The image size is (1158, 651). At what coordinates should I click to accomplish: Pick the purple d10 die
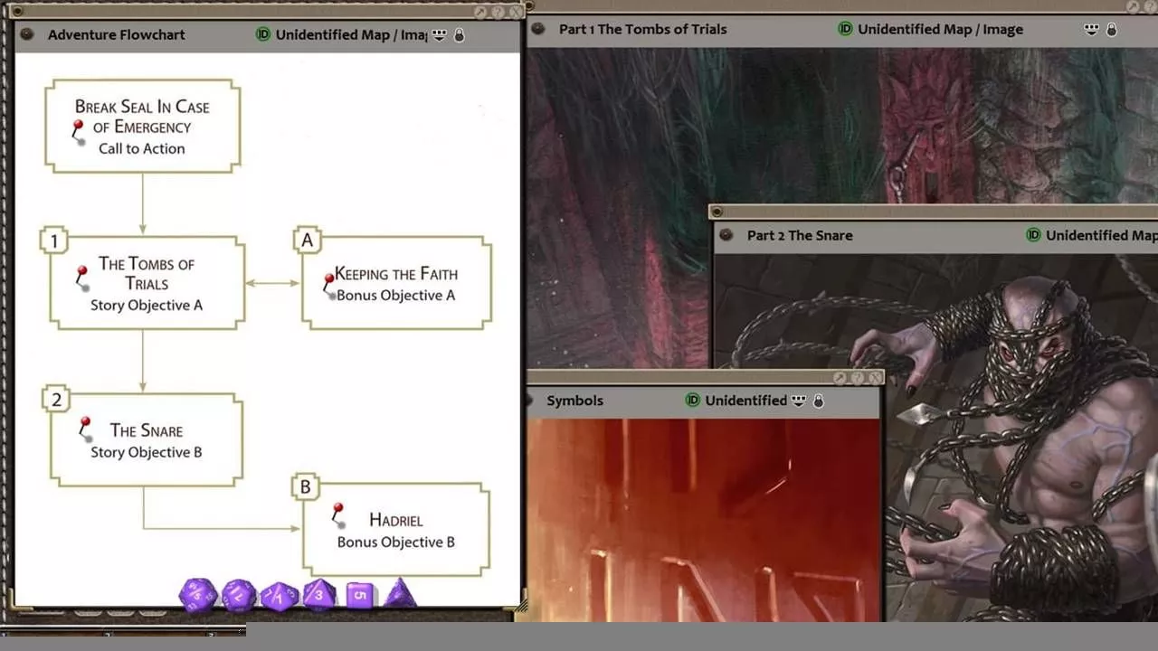tap(280, 596)
